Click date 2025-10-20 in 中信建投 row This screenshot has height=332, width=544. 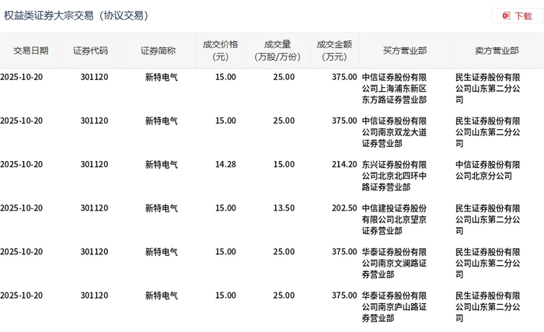[x=22, y=208]
